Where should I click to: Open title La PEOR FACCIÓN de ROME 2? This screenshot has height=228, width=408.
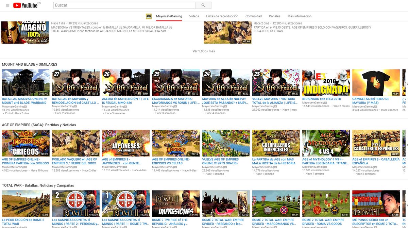click(x=24, y=222)
